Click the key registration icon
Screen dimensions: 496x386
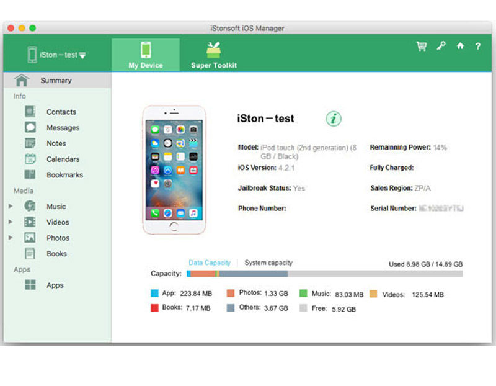point(441,46)
